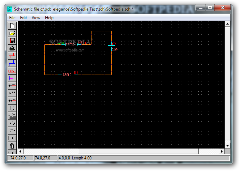
Task: Click the RP?A reference designator text
Action: (x=82, y=43)
